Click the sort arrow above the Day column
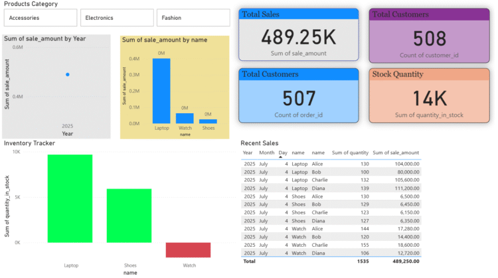This screenshot has height=278, width=498. click(x=283, y=150)
